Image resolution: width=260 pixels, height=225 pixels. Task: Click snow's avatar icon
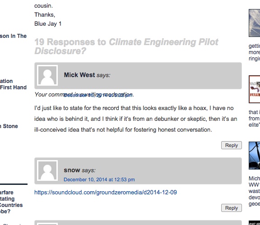(47, 170)
